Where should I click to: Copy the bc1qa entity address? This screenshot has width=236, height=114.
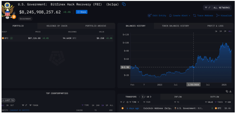point(124,4)
